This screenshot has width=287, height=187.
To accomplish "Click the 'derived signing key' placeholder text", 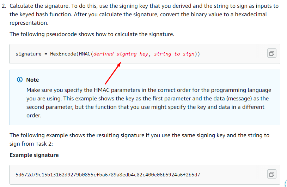I will tap(121, 54).
